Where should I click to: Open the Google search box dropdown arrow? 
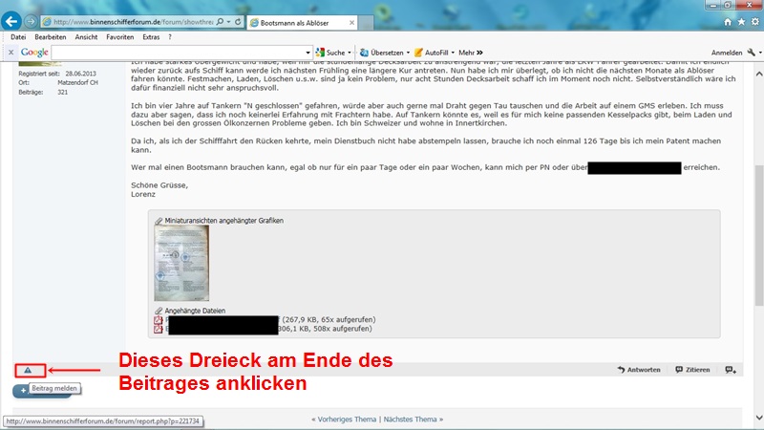(308, 53)
